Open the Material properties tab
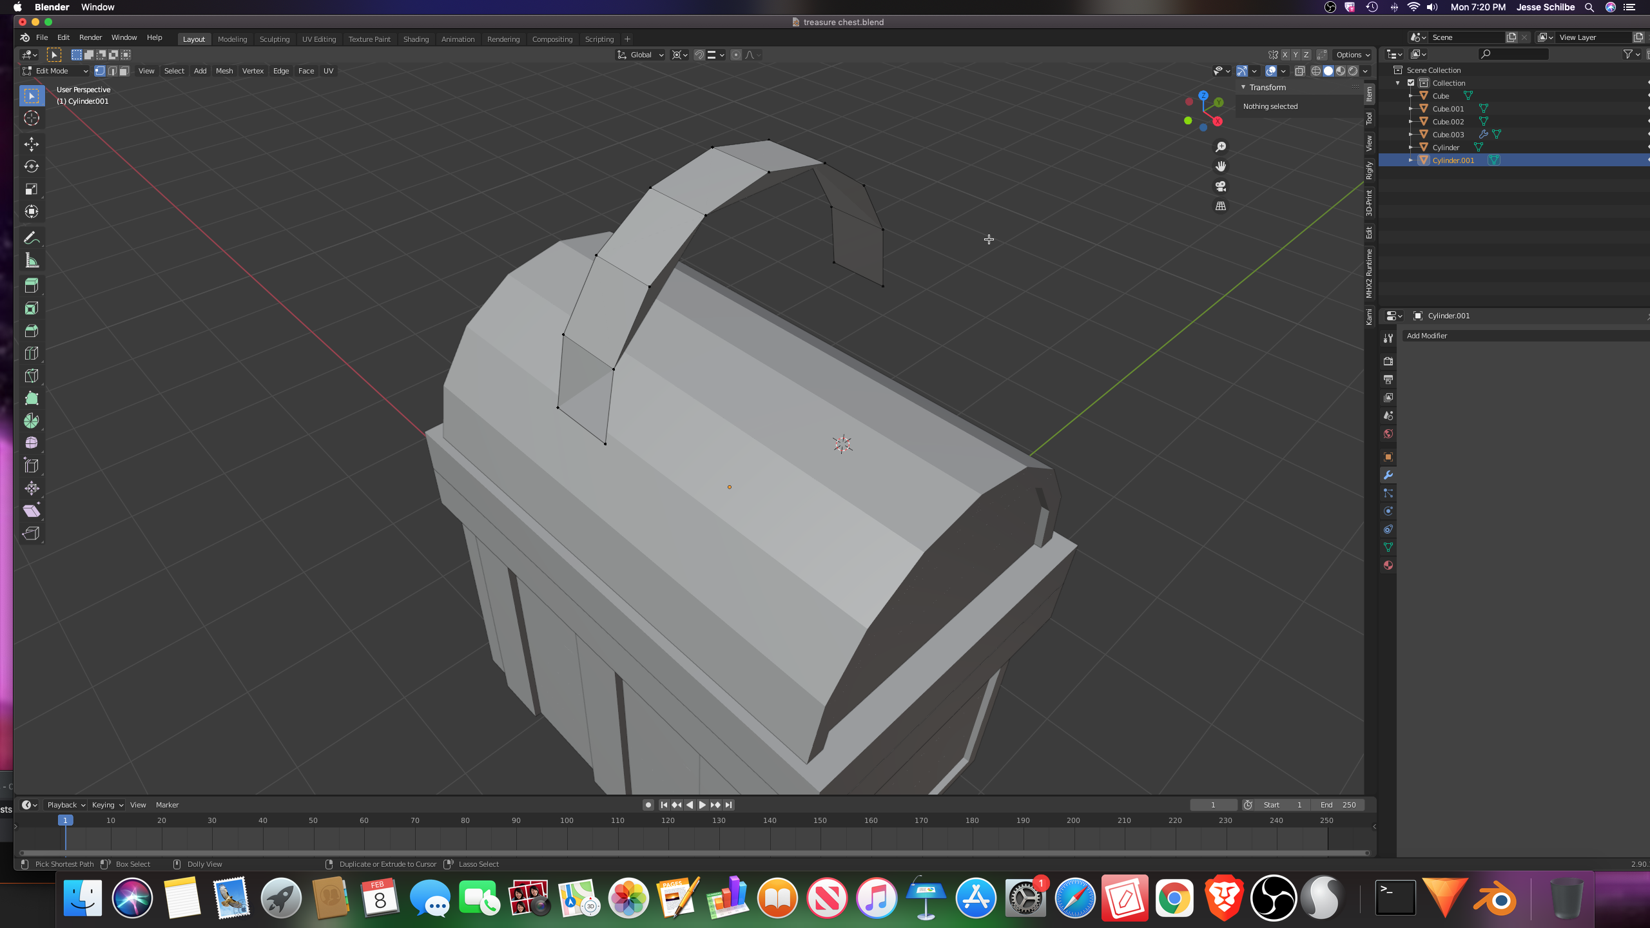This screenshot has height=928, width=1650. click(x=1388, y=565)
